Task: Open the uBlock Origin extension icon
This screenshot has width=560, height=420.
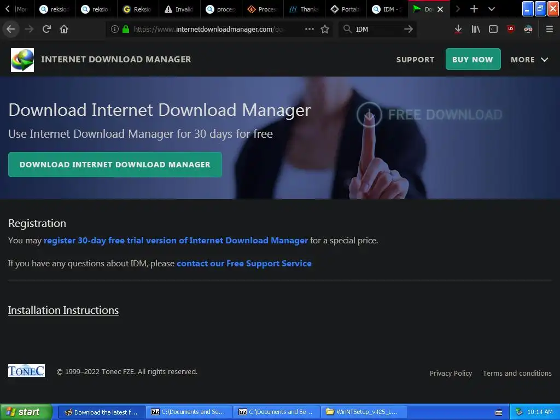Action: click(x=511, y=29)
